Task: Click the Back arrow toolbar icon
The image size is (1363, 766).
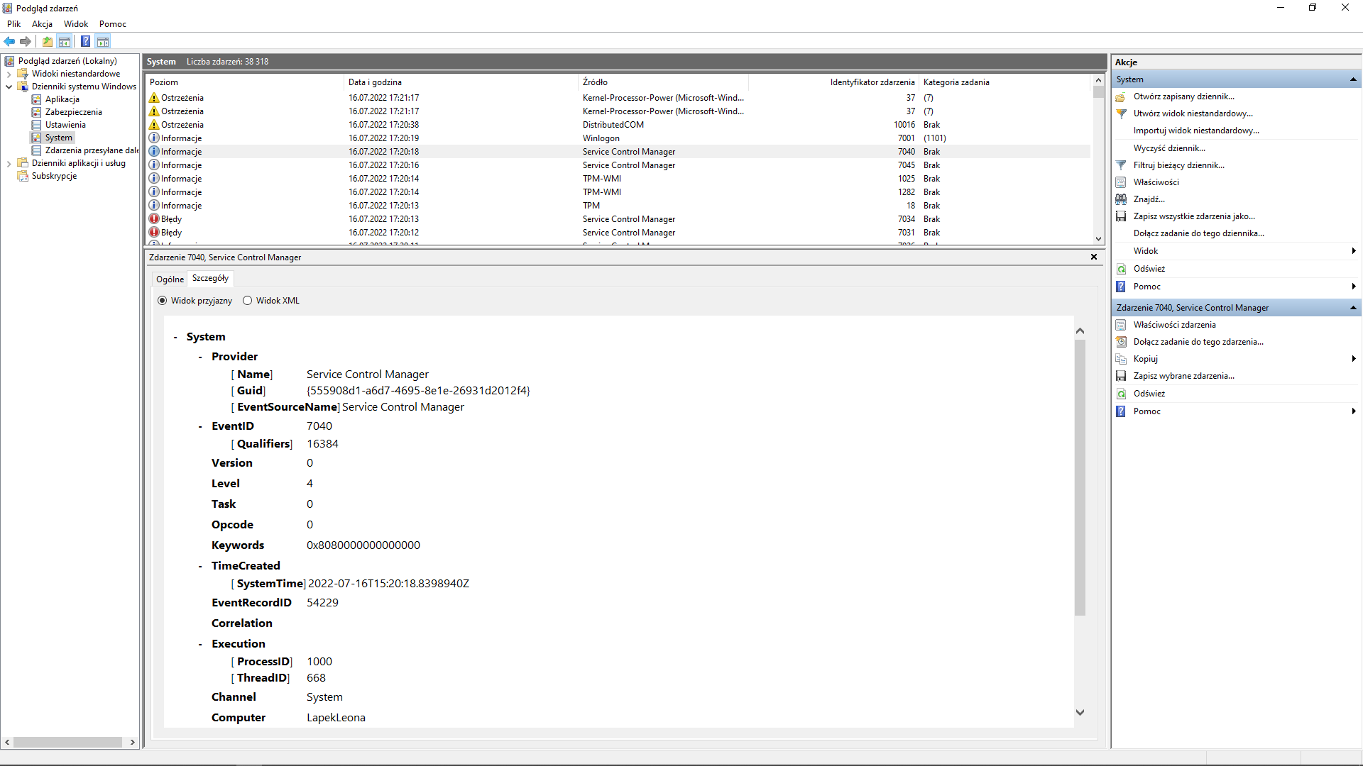Action: [x=9, y=41]
